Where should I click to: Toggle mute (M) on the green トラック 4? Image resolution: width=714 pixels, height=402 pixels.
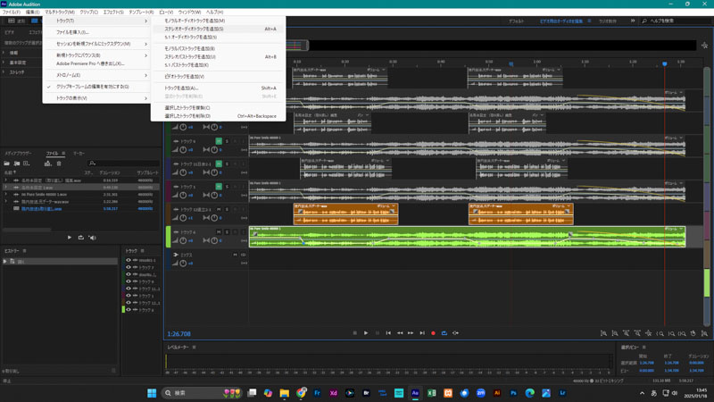point(219,232)
